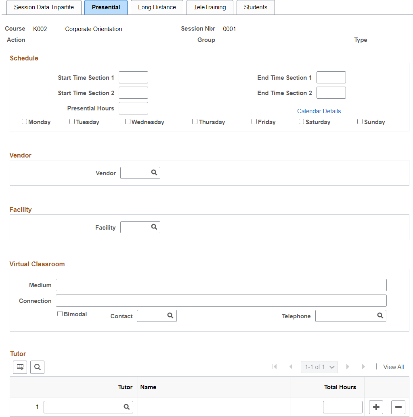Click the Tutor grid find icon

37,367
